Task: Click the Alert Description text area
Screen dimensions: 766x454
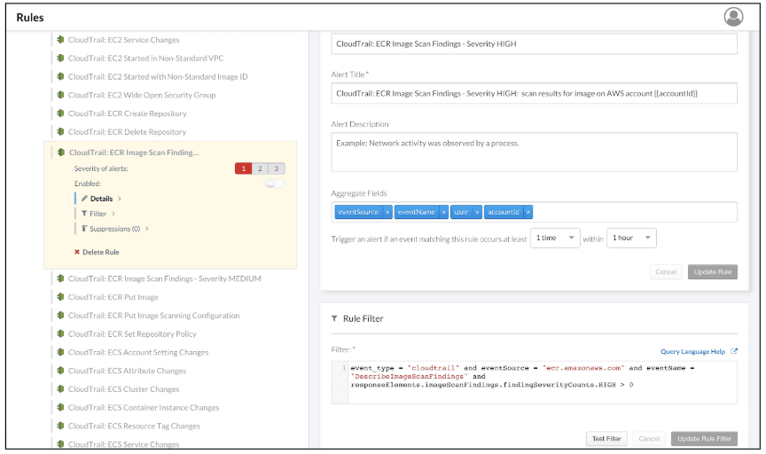Action: tap(534, 152)
